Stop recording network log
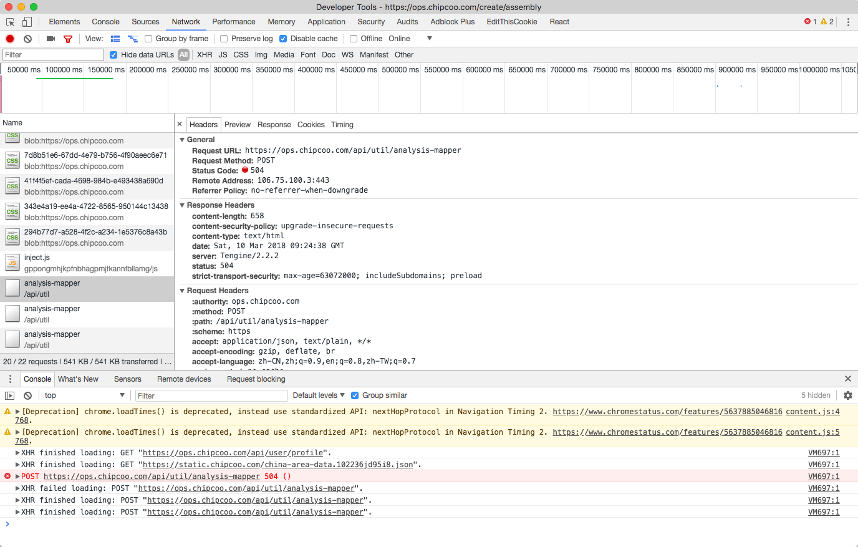 click(10, 39)
